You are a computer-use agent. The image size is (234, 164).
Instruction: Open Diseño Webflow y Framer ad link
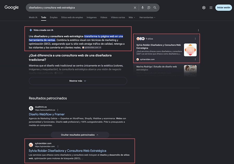[x=47, y=114]
